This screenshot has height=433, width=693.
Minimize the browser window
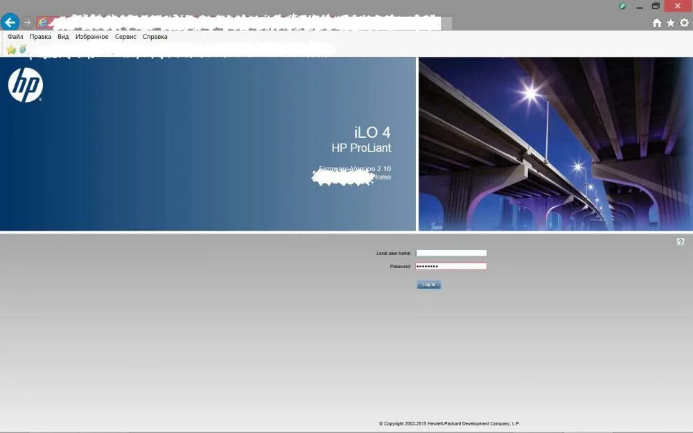640,7
